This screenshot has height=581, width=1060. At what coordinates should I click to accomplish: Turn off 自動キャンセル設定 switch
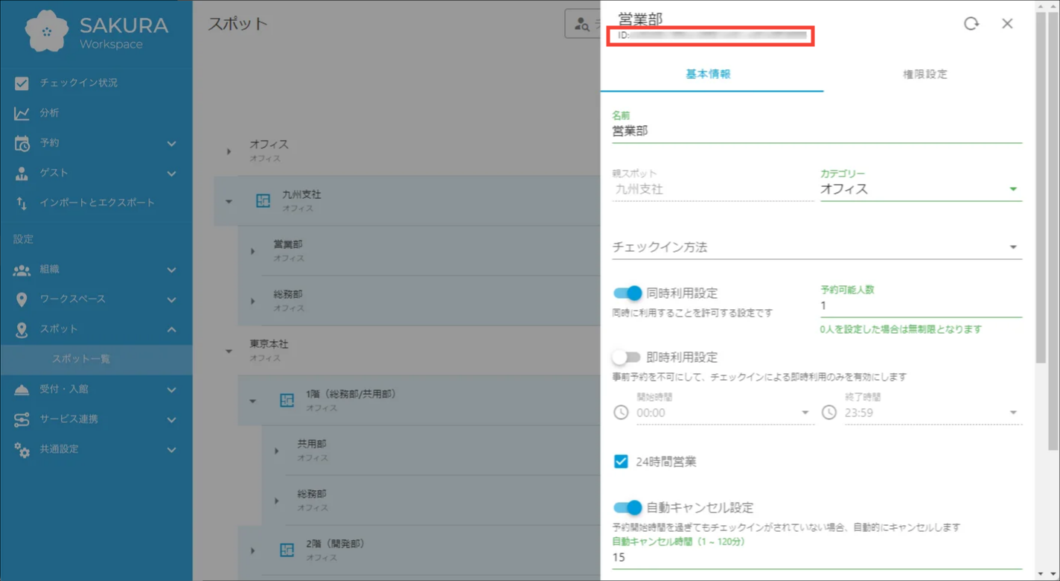[627, 508]
